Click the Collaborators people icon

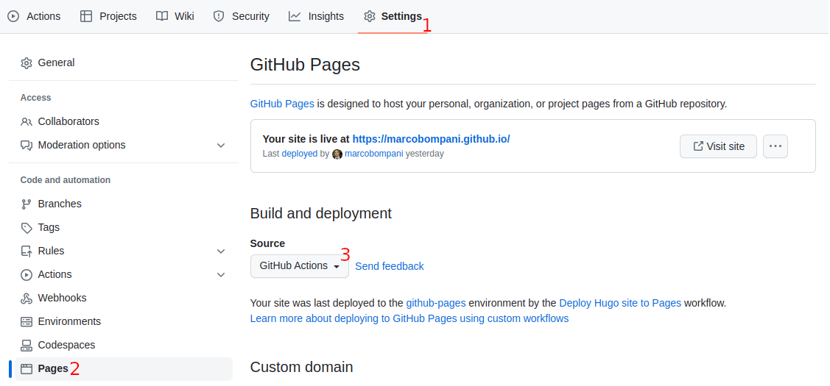(27, 121)
